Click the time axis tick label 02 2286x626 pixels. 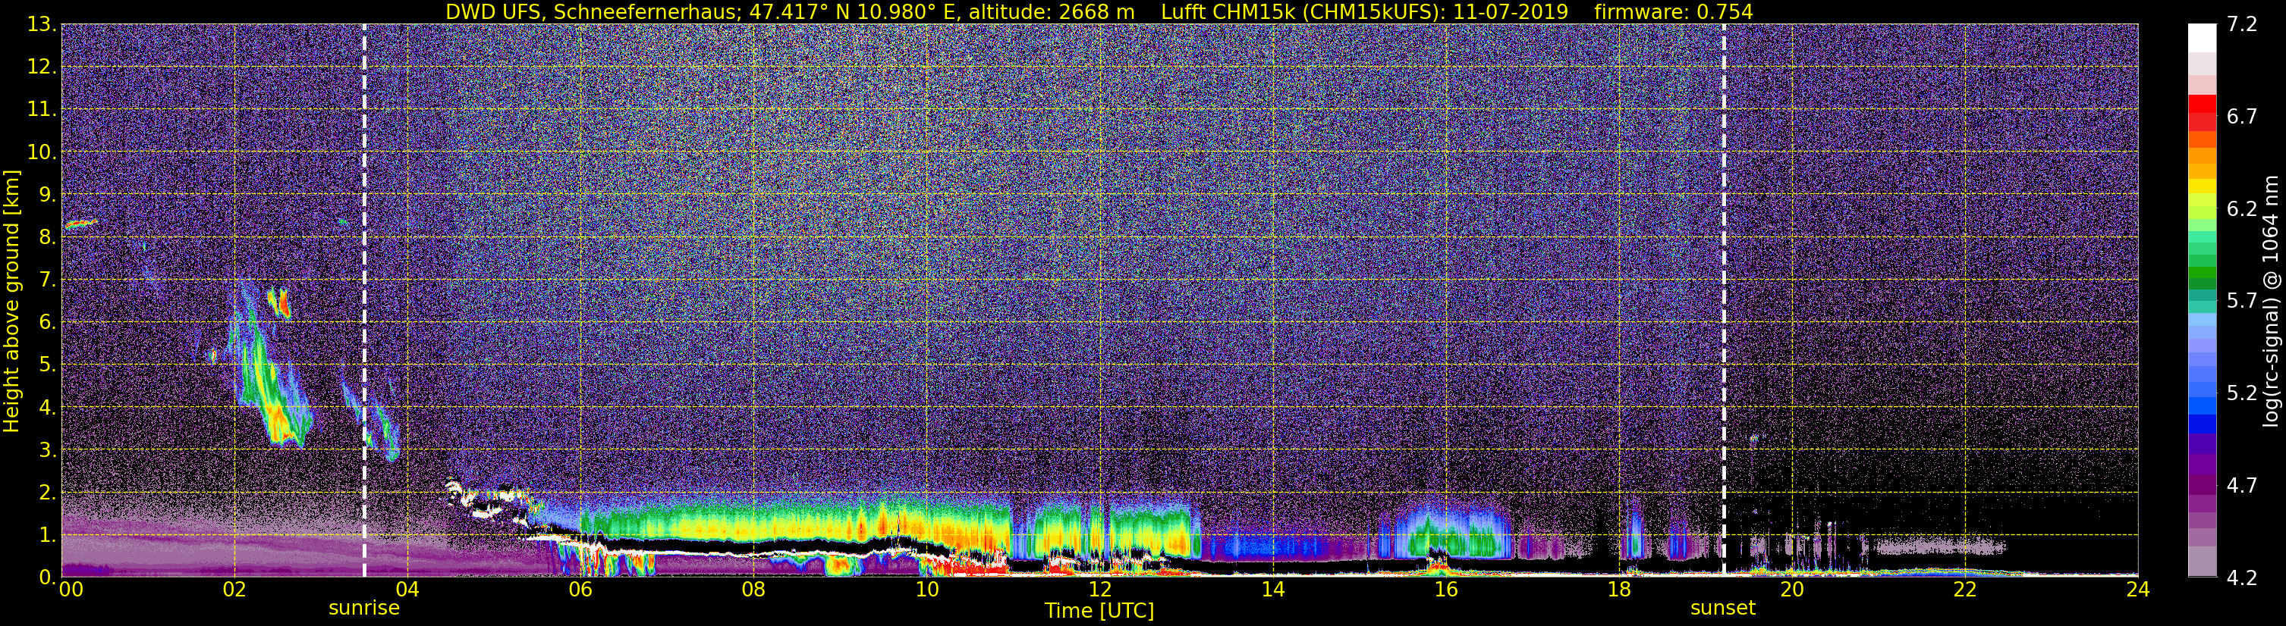pos(234,590)
